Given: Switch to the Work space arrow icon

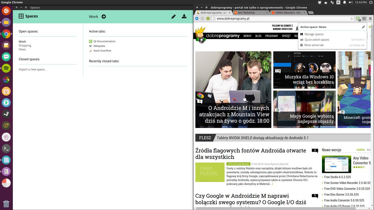Looking at the screenshot, I should click(104, 17).
